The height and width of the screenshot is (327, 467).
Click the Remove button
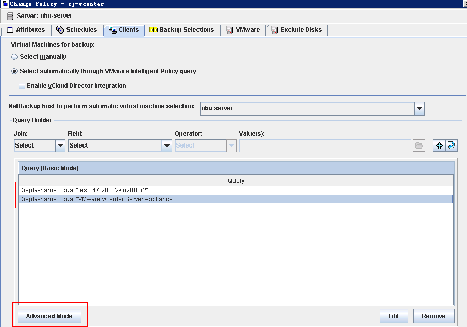(433, 316)
